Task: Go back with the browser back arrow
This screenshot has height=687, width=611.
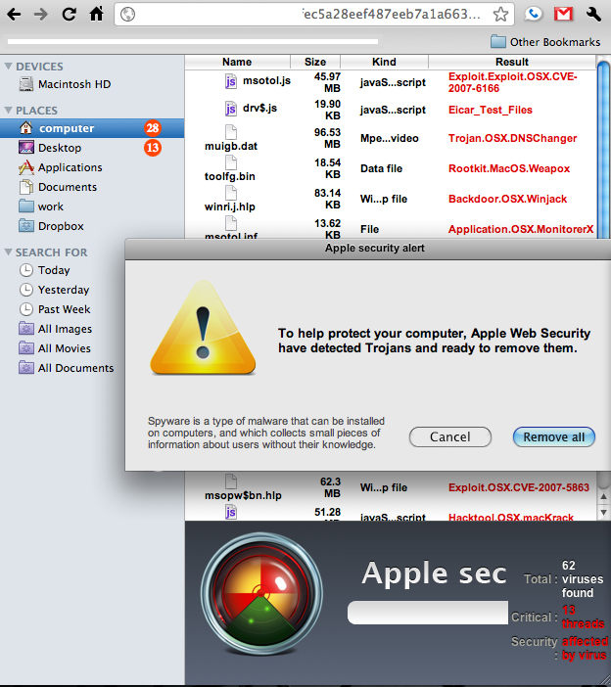Action: tap(14, 14)
